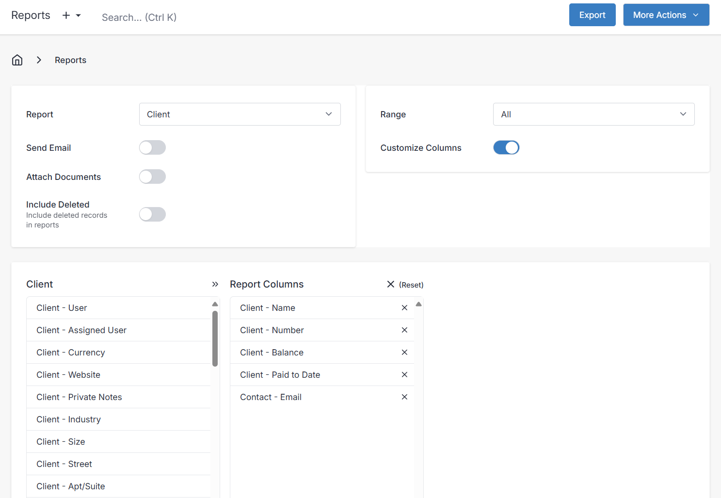This screenshot has height=498, width=721.
Task: Click scroll-up arrow of Client list
Action: tap(215, 304)
